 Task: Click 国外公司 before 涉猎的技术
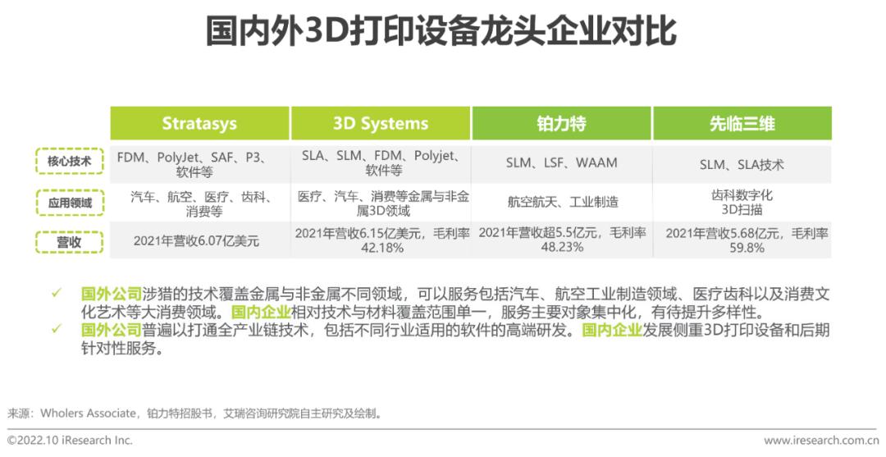pyautogui.click(x=112, y=294)
